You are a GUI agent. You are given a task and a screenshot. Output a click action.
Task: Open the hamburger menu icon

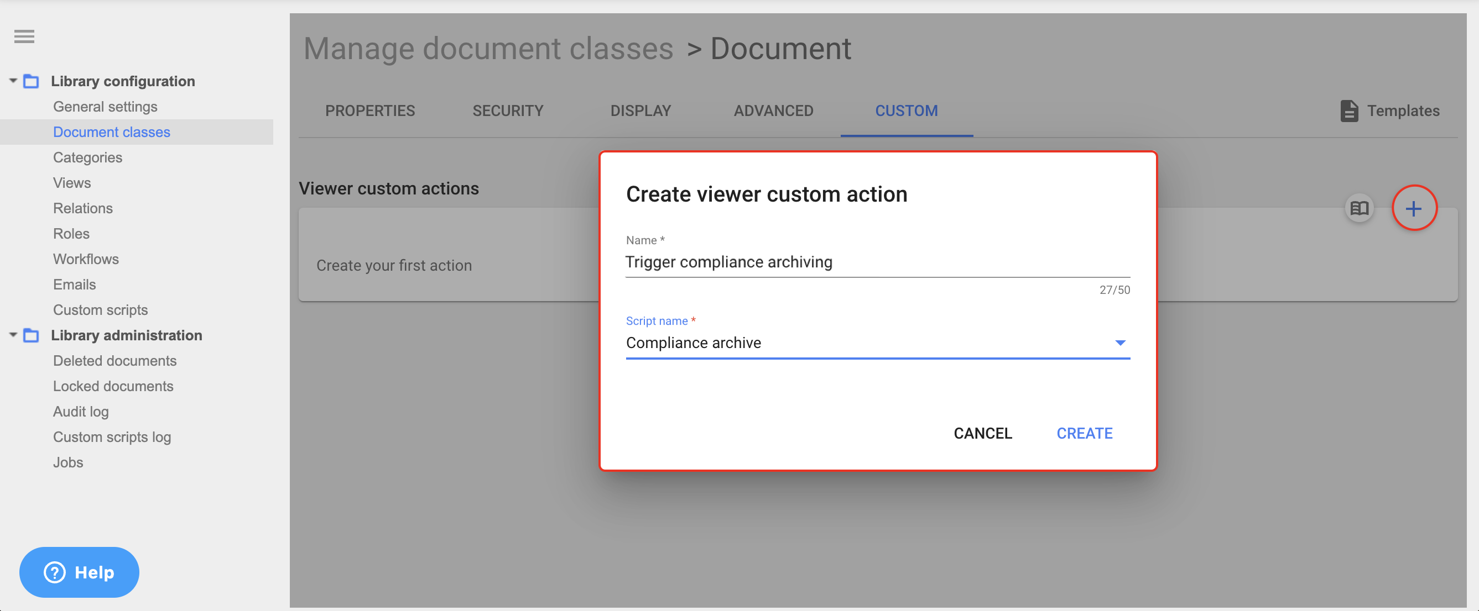tap(24, 36)
